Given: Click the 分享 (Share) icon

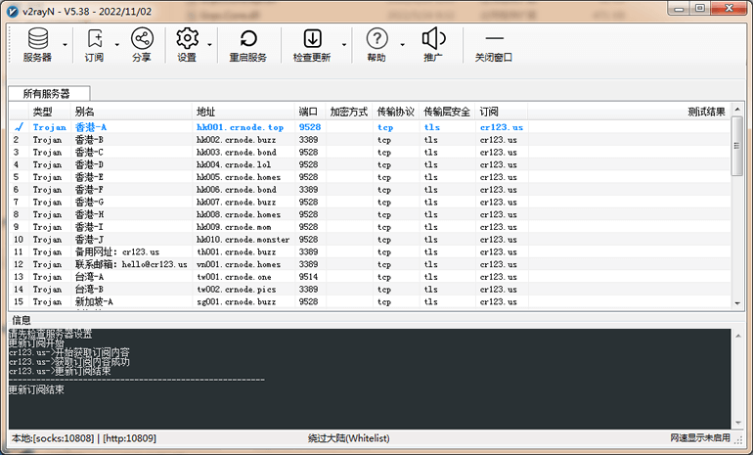Looking at the screenshot, I should pos(142,38).
